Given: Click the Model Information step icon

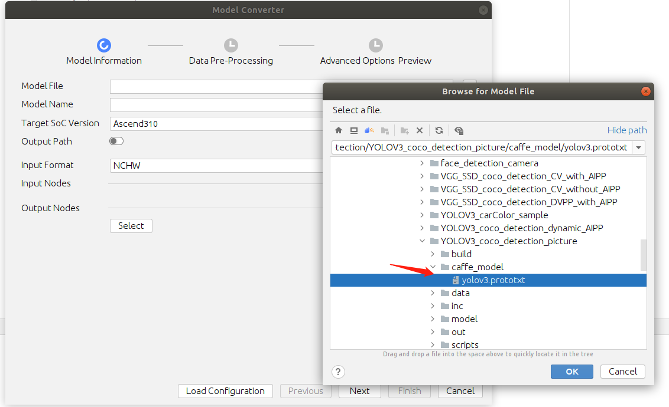Looking at the screenshot, I should point(103,45).
